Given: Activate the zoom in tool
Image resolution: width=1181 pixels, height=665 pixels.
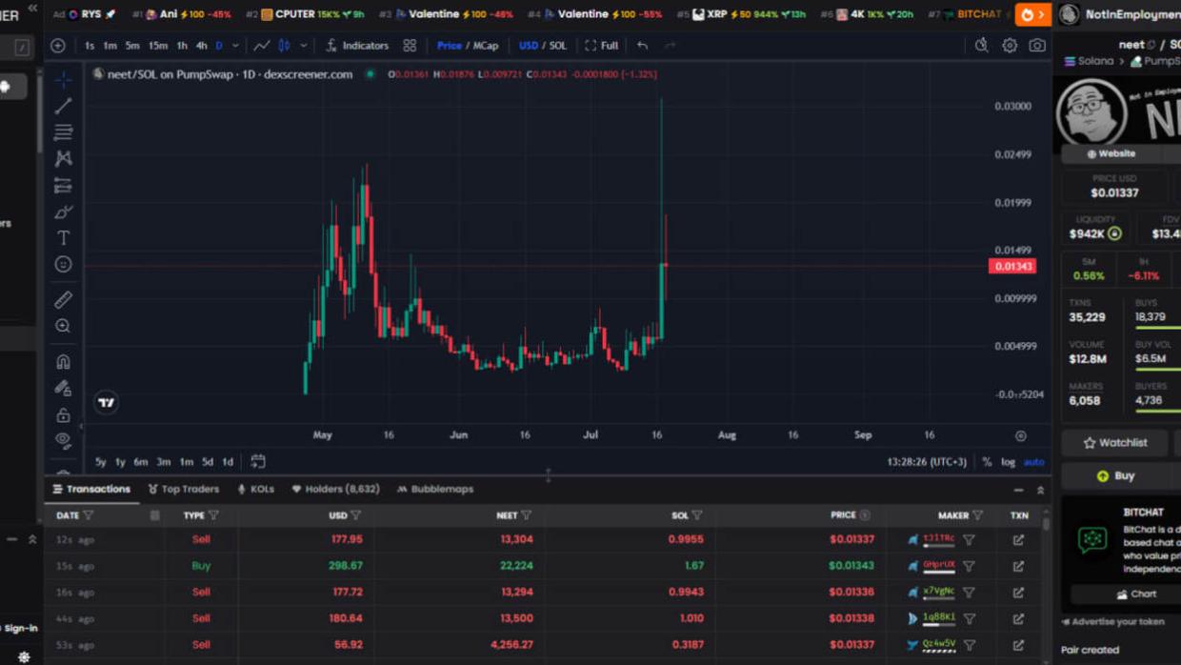Looking at the screenshot, I should point(63,326).
